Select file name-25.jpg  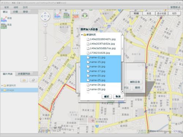pos(101,80)
